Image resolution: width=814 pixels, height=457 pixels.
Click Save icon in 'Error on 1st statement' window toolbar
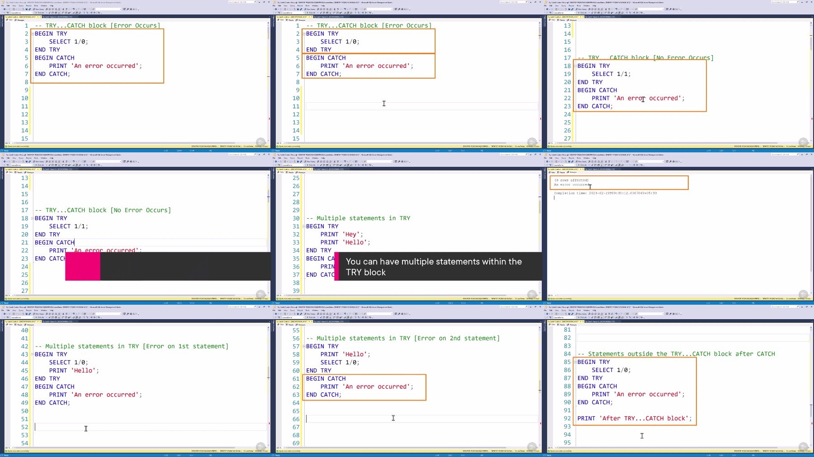pyautogui.click(x=27, y=314)
